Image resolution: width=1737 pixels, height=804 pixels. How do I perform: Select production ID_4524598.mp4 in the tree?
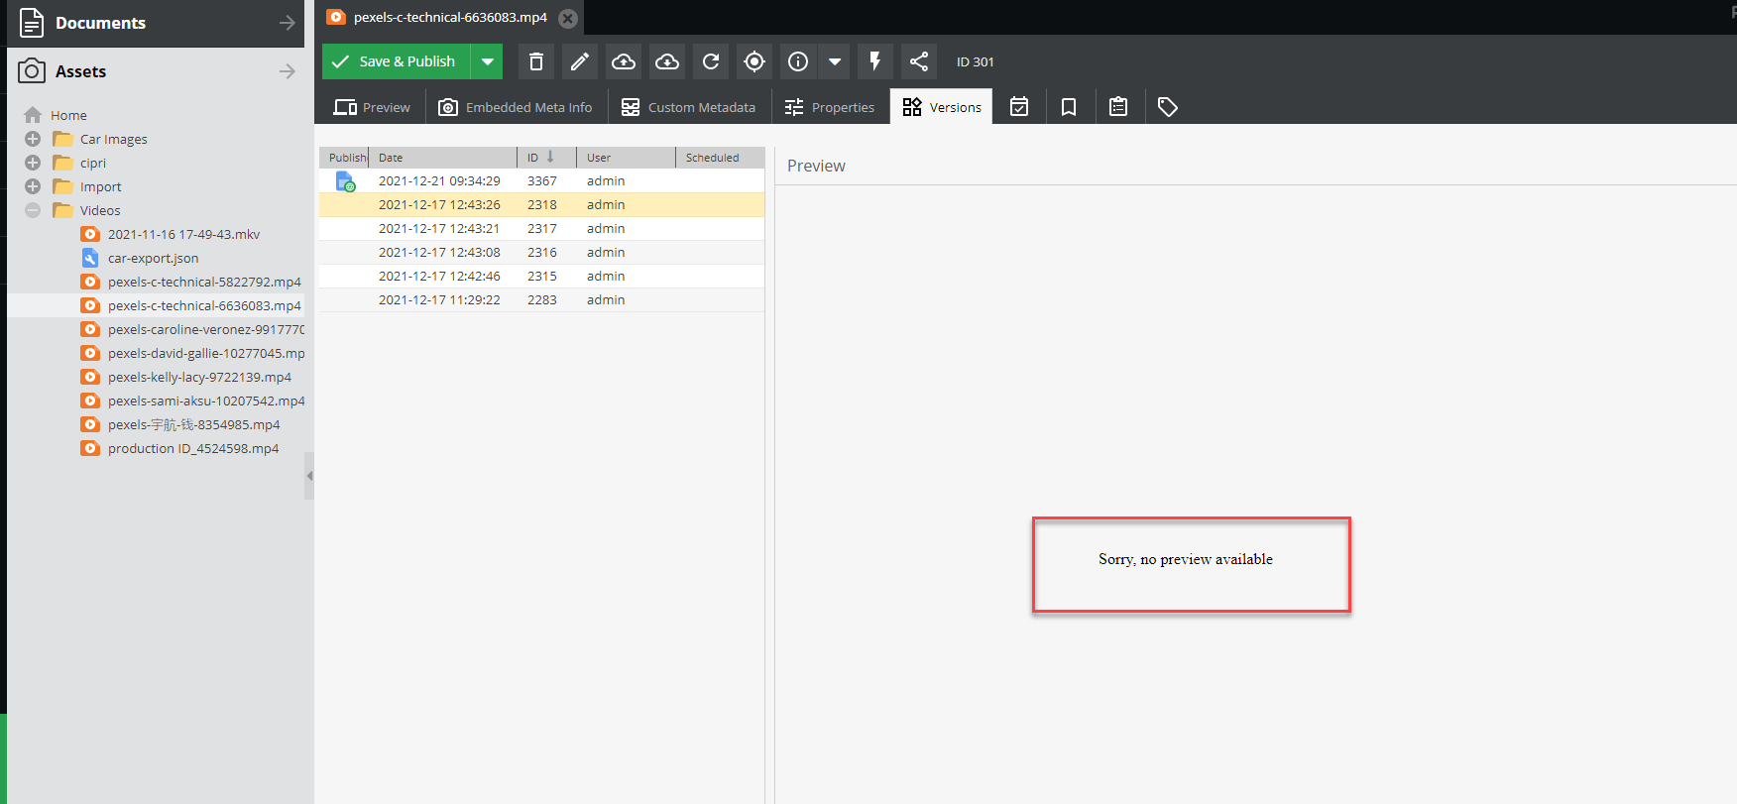point(193,448)
